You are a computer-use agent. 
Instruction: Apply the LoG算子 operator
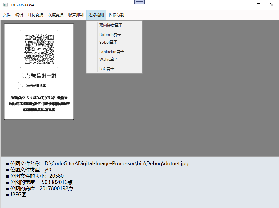coord(114,69)
